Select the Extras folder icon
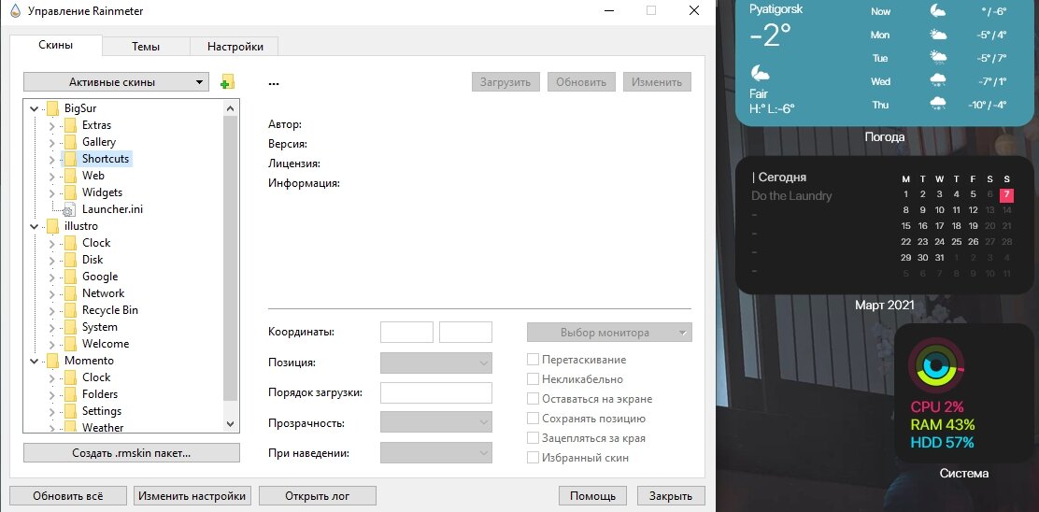The image size is (1039, 512). click(x=70, y=125)
